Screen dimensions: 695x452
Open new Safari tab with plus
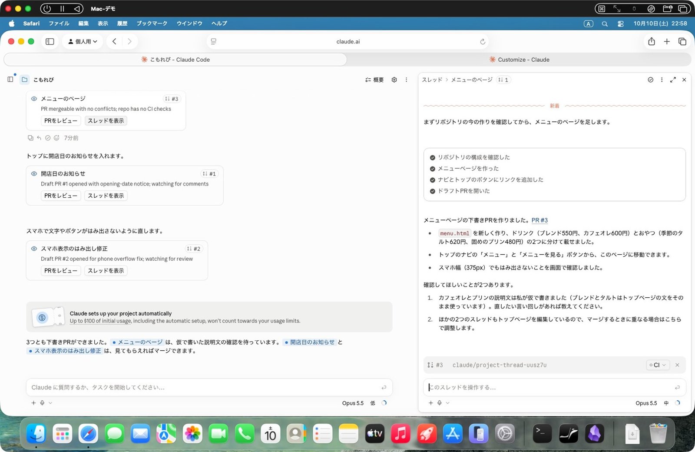click(x=667, y=42)
